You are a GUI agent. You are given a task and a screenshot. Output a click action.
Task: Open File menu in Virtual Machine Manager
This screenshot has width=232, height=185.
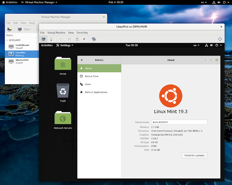tap(8, 23)
